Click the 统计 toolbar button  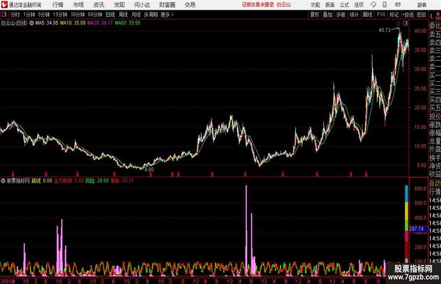(354, 15)
